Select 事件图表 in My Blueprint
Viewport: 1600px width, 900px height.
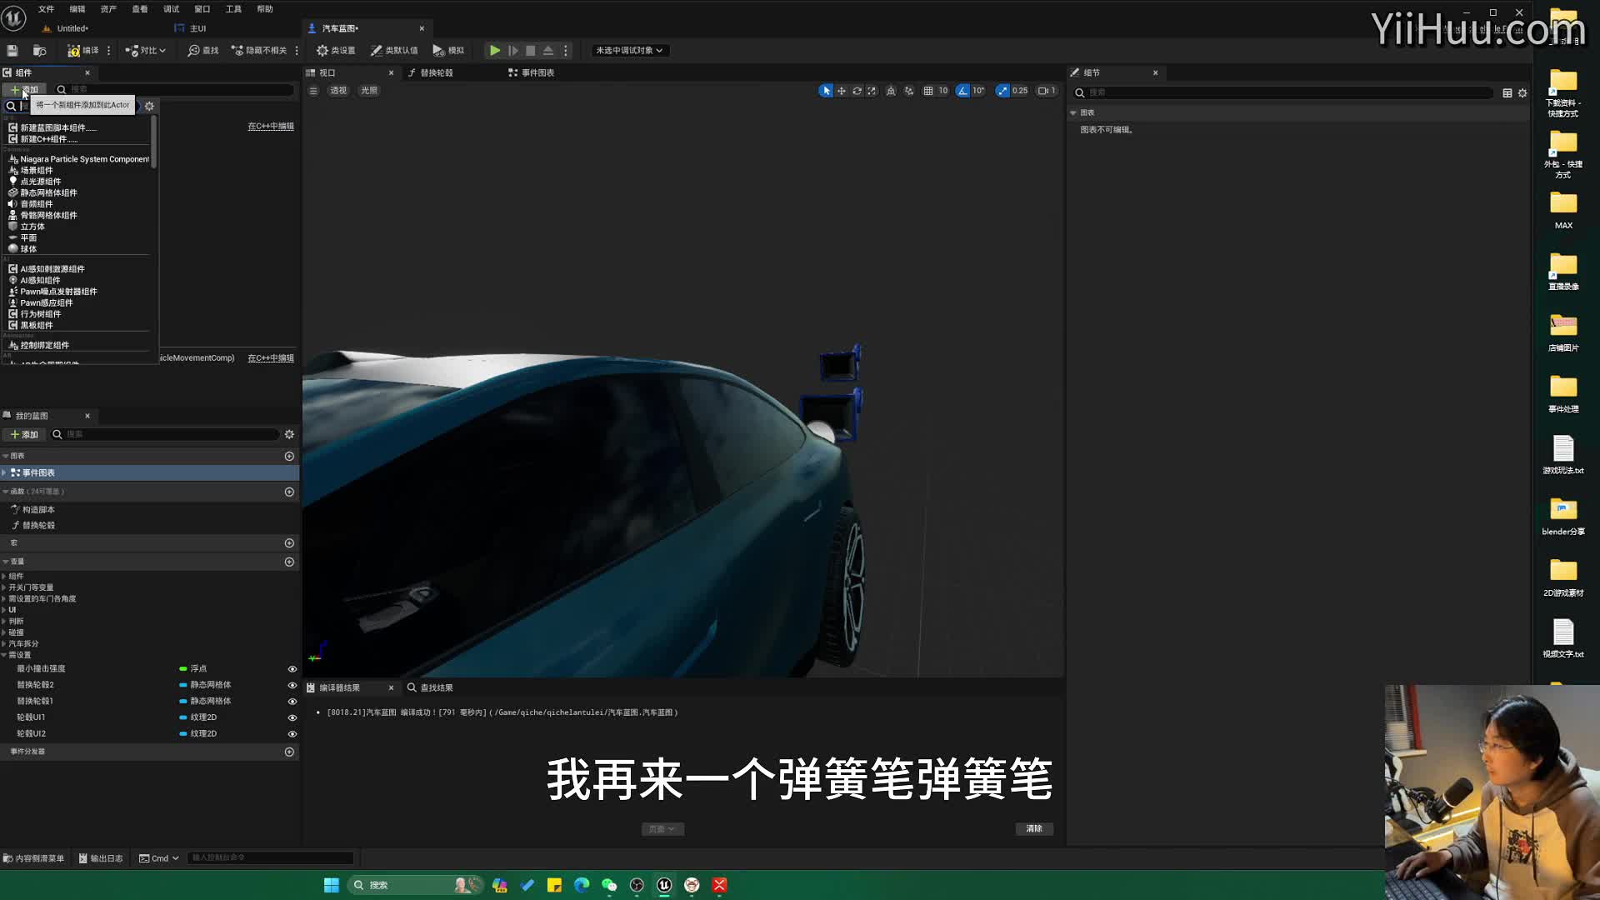coord(150,473)
